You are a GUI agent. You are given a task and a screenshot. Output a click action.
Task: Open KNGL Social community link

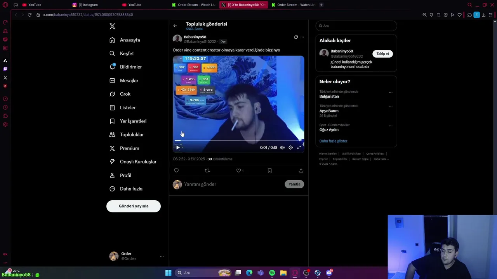[194, 29]
